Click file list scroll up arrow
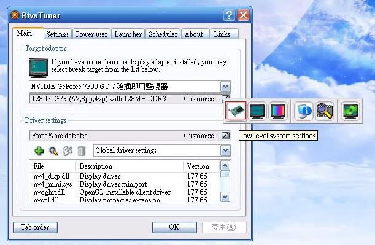The height and width of the screenshot is (245, 375). click(x=225, y=166)
